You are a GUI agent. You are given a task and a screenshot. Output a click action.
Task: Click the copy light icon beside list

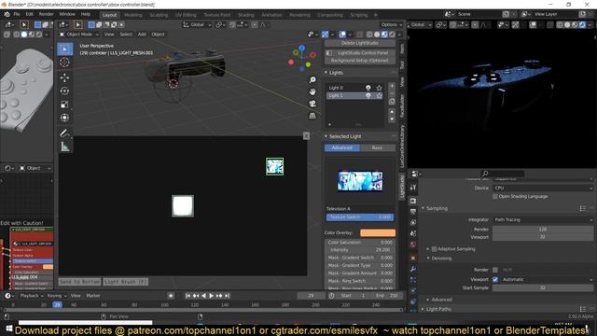pos(392,102)
